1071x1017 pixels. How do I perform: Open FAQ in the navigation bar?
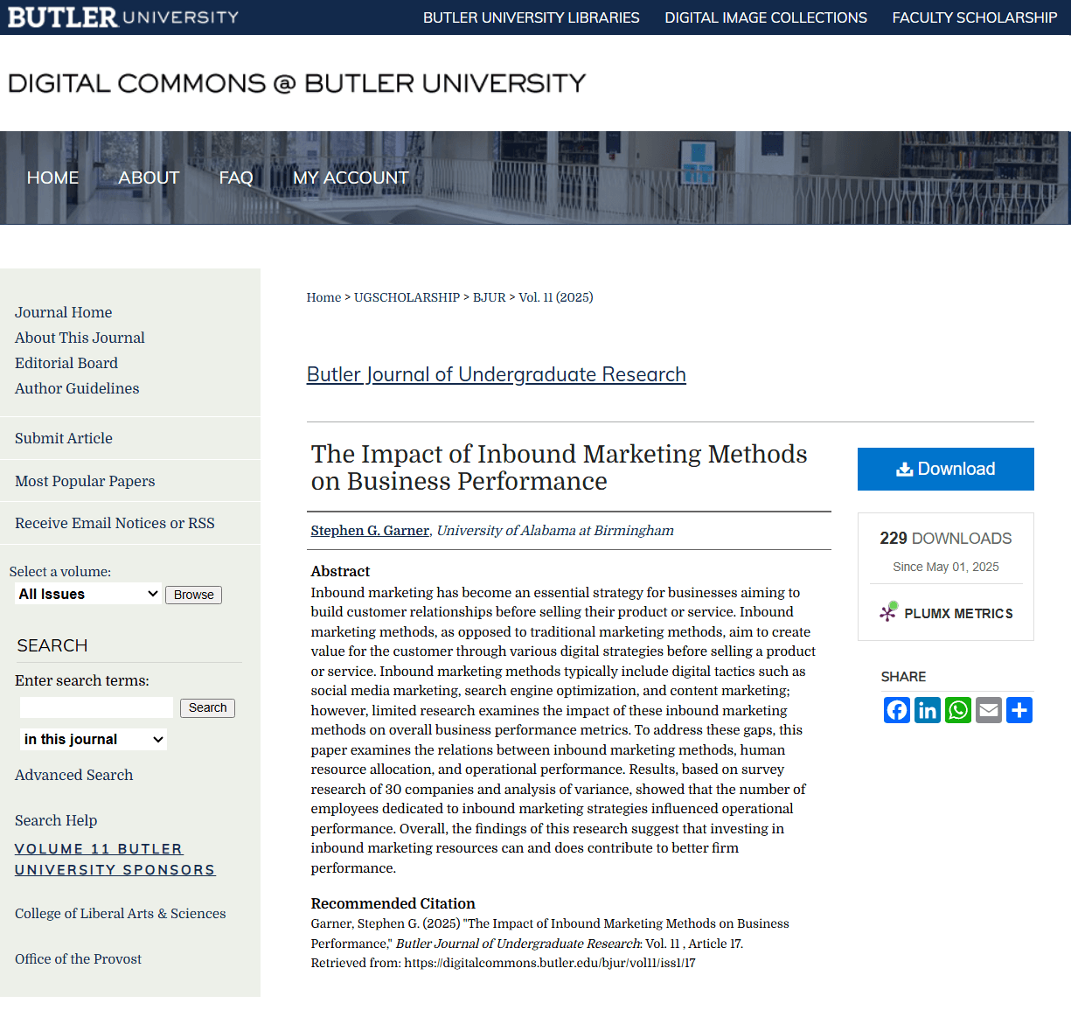(x=236, y=178)
